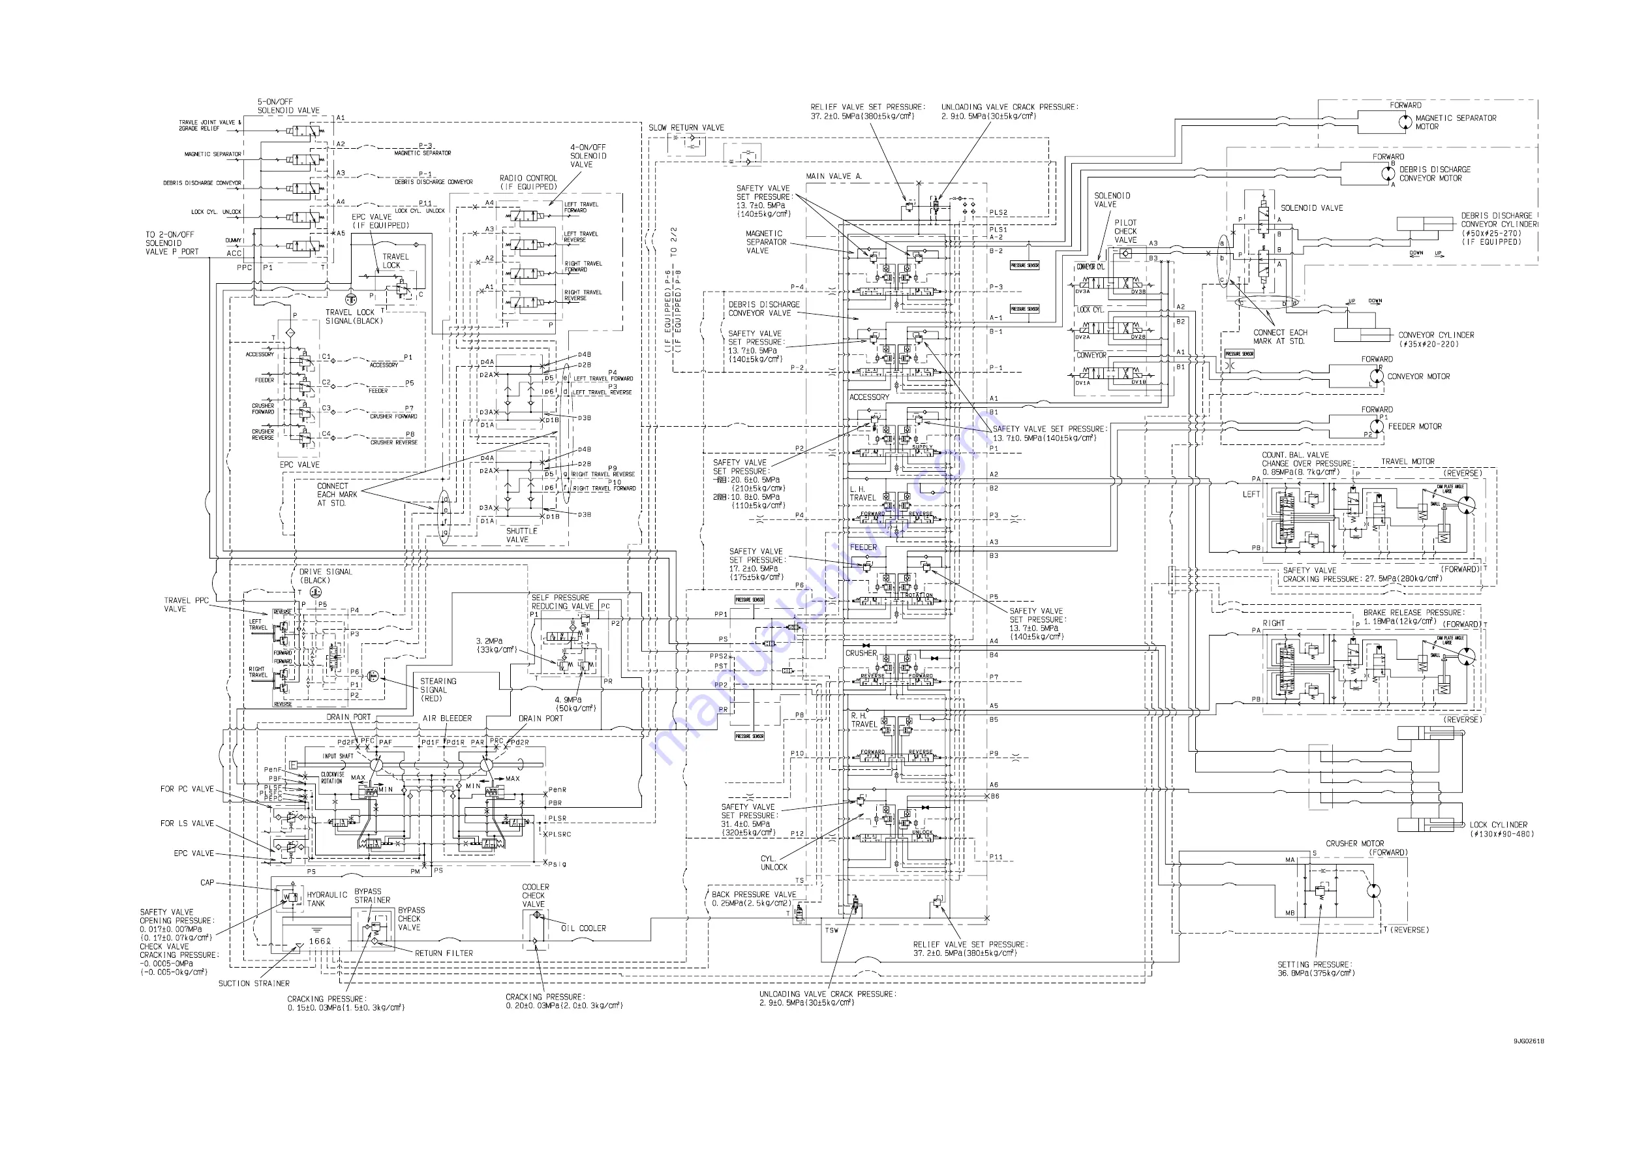Click the LOCK CYLINDER label

(x=1498, y=825)
